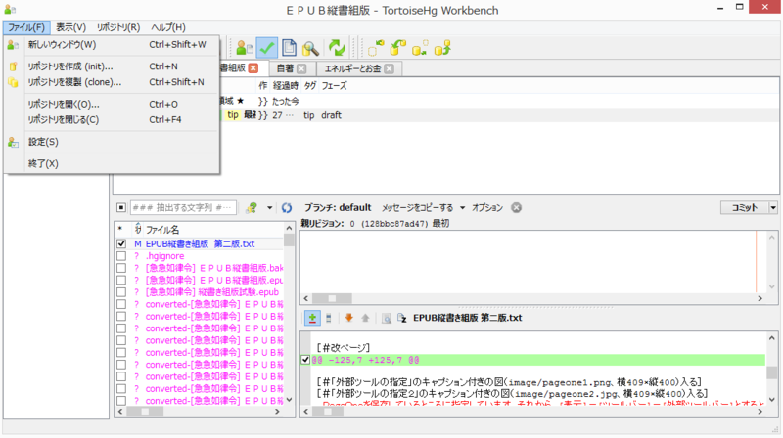This screenshot has height=438, width=783.
Task: Open the manifest document icon in toolbar
Action: click(x=289, y=48)
